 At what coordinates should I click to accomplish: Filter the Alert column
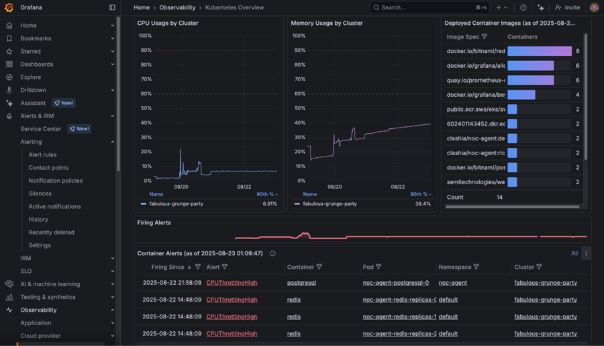[x=225, y=267]
